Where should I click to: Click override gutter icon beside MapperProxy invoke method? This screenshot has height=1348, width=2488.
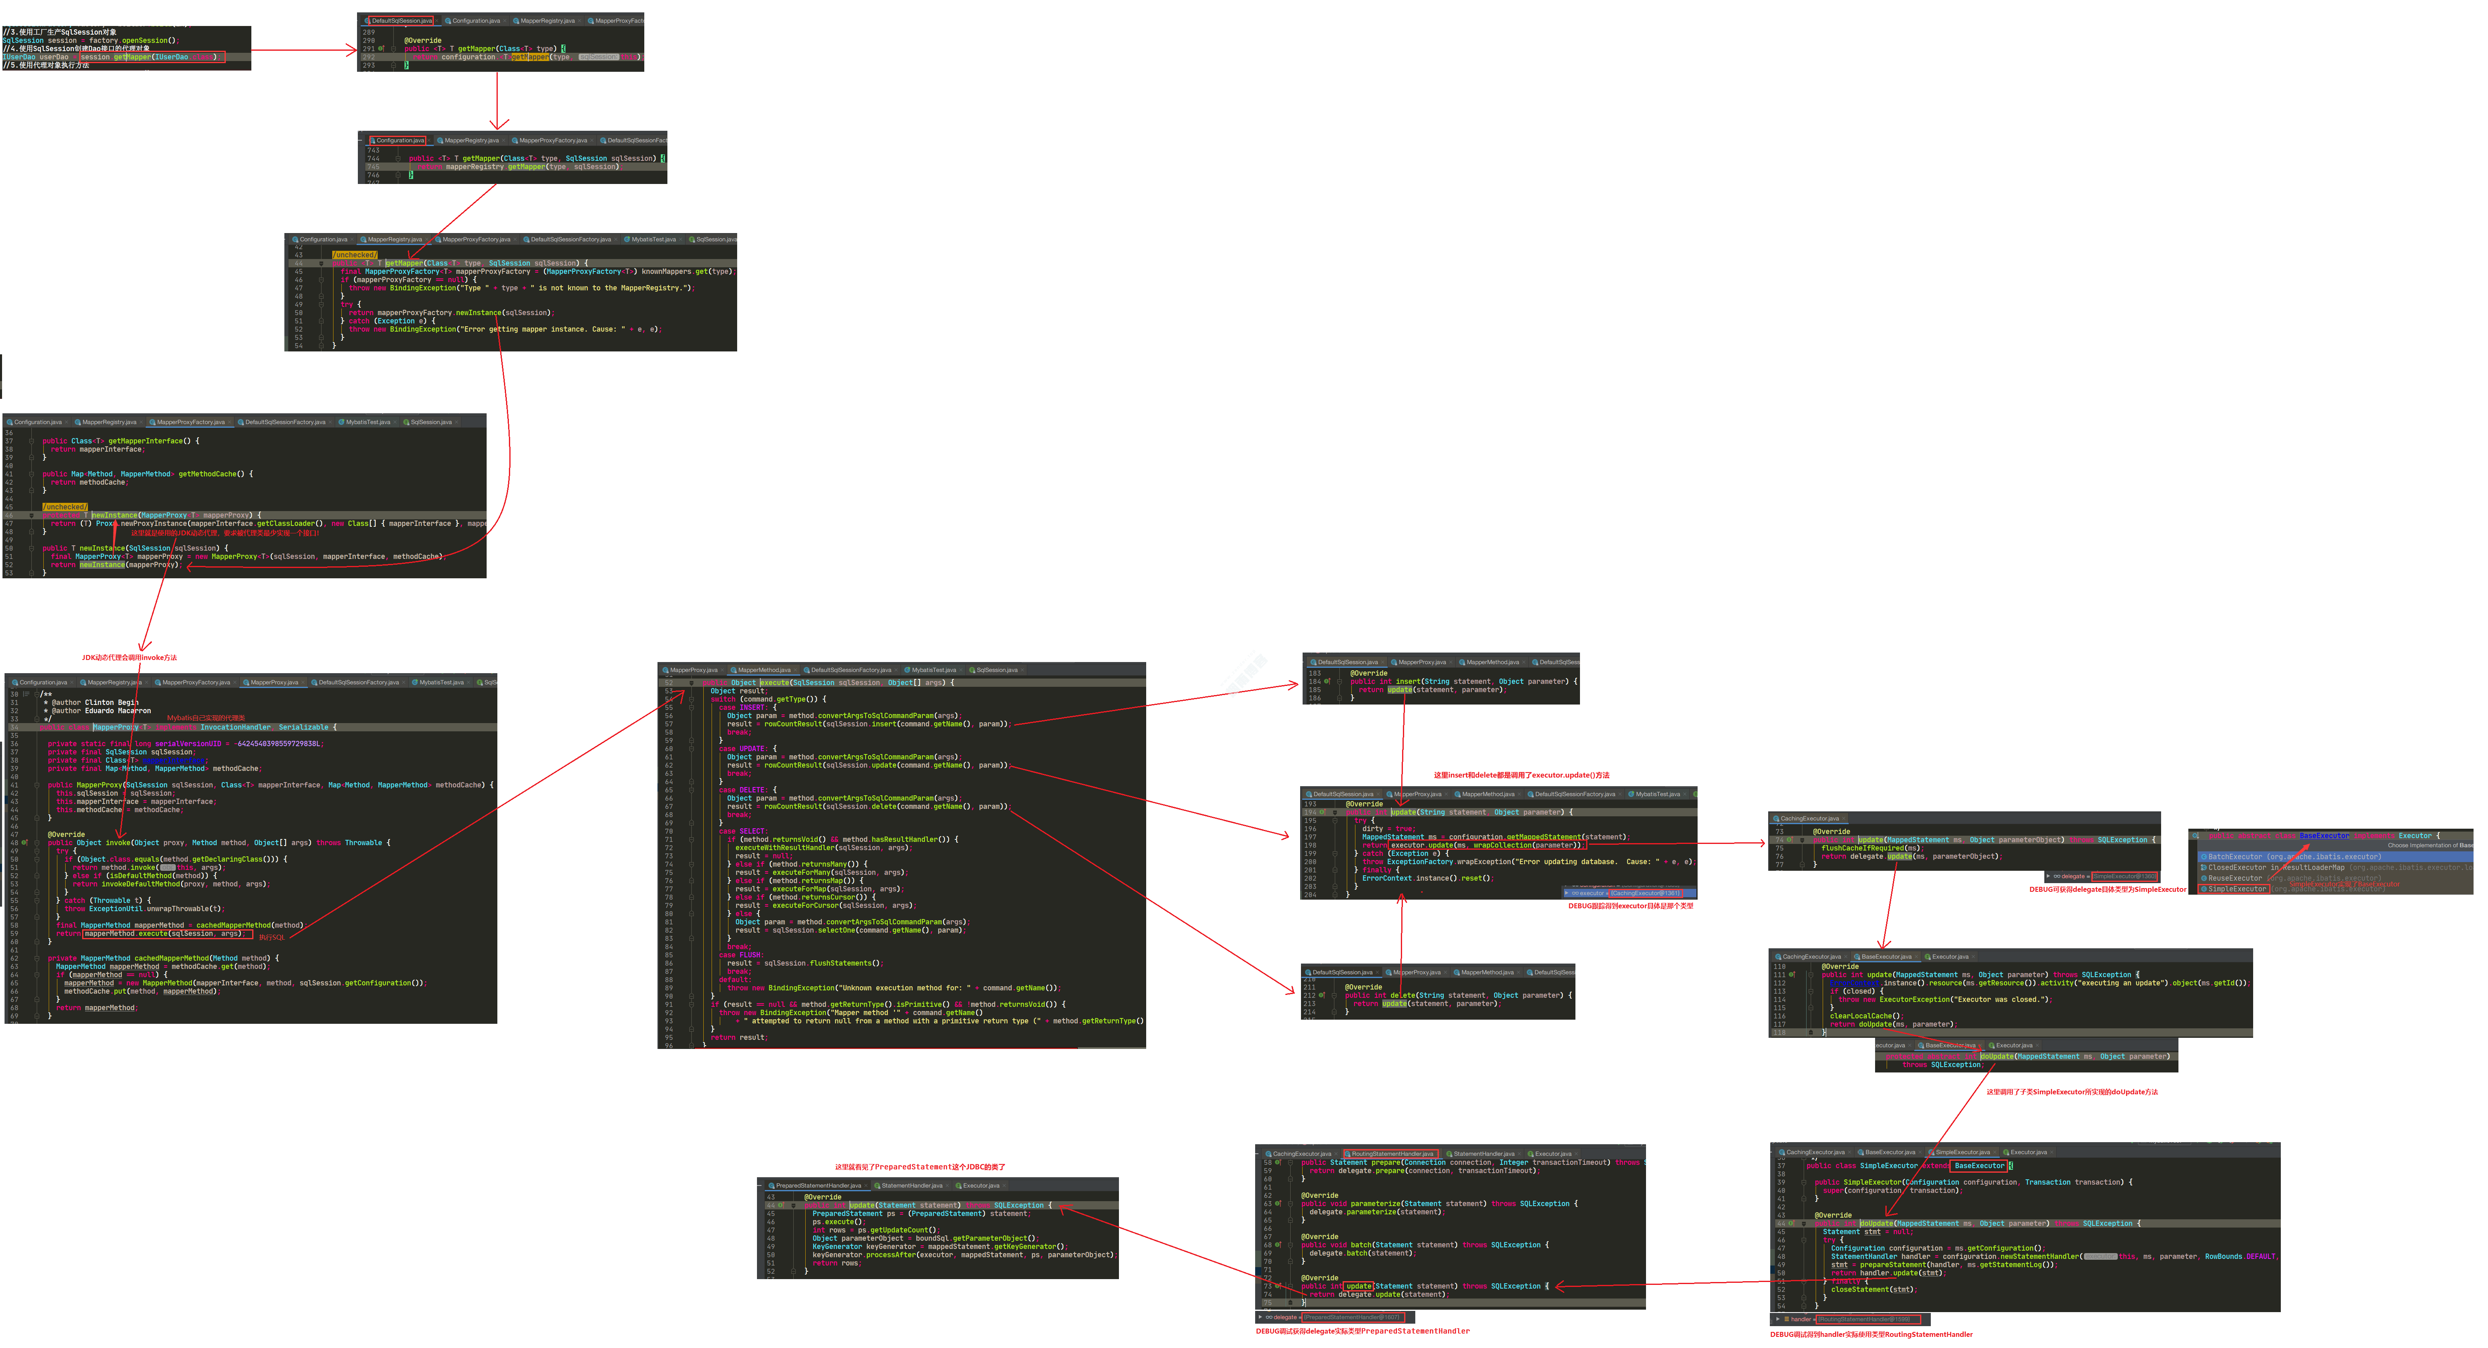point(24,842)
